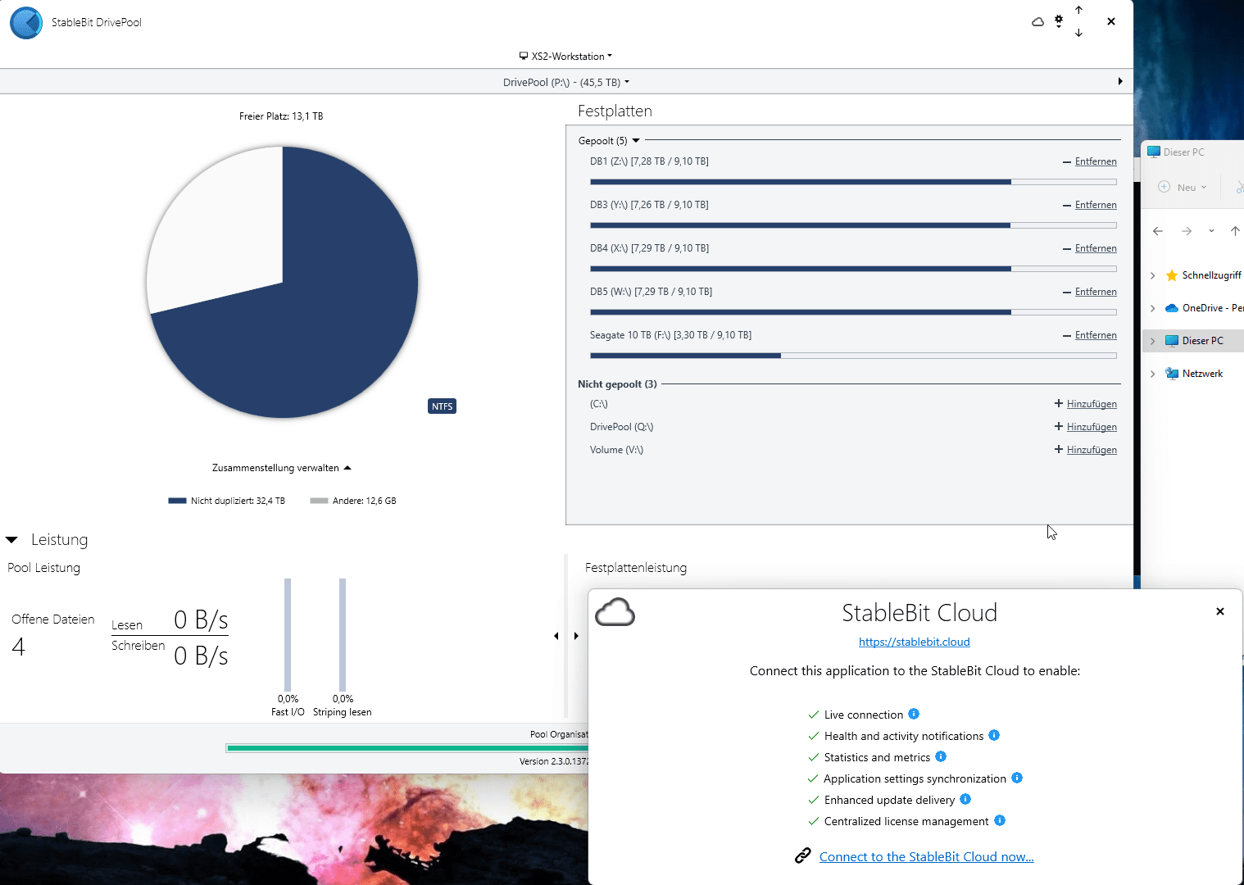Click the DB1 (Z:\) usage bar
This screenshot has width=1244, height=885.
click(x=853, y=182)
